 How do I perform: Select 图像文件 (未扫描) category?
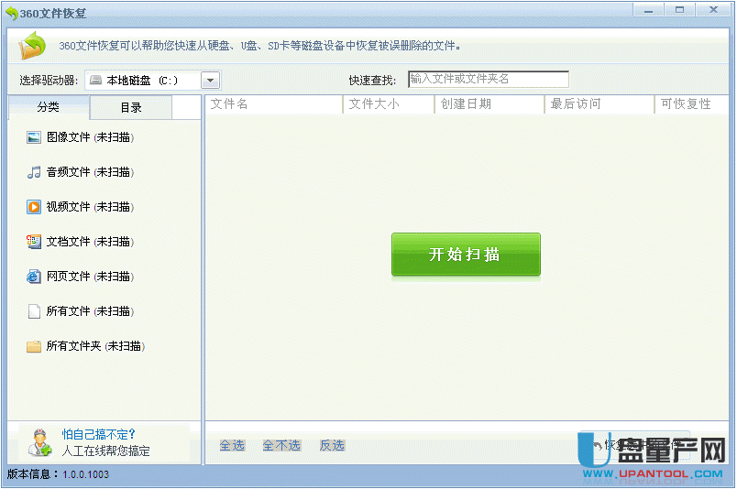tap(90, 137)
